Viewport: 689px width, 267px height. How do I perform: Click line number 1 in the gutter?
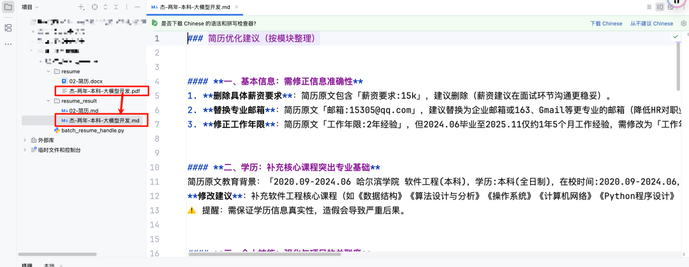pos(156,39)
